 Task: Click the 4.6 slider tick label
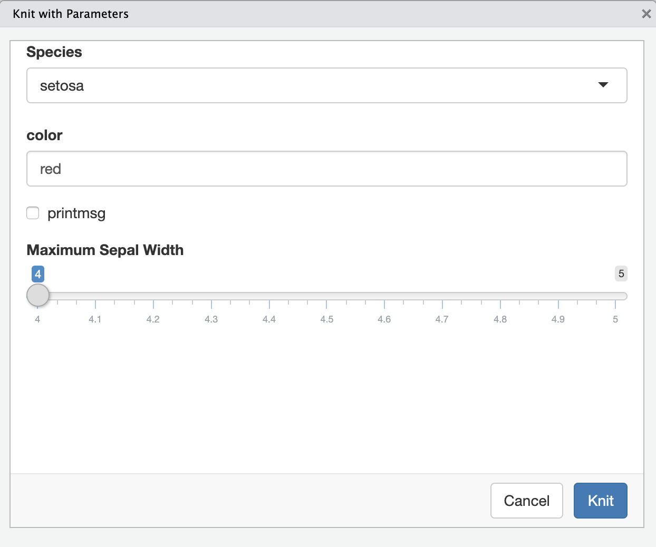tap(384, 319)
